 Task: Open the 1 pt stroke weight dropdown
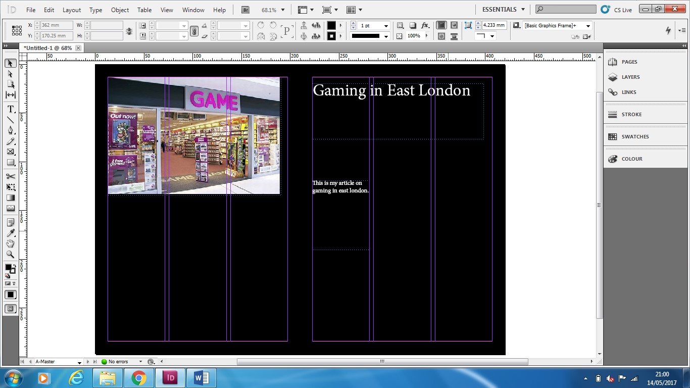coord(386,26)
